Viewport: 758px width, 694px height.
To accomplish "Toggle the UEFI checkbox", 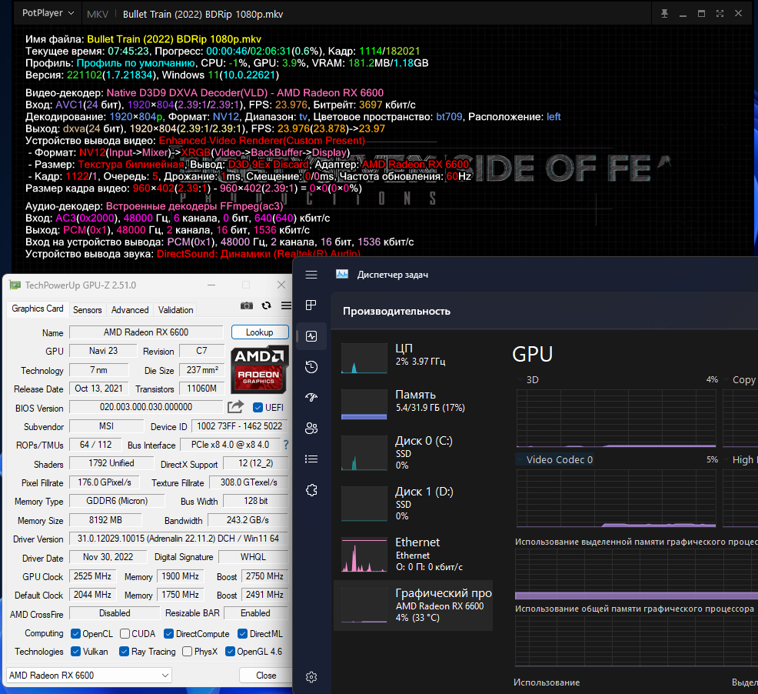I will pyautogui.click(x=258, y=408).
